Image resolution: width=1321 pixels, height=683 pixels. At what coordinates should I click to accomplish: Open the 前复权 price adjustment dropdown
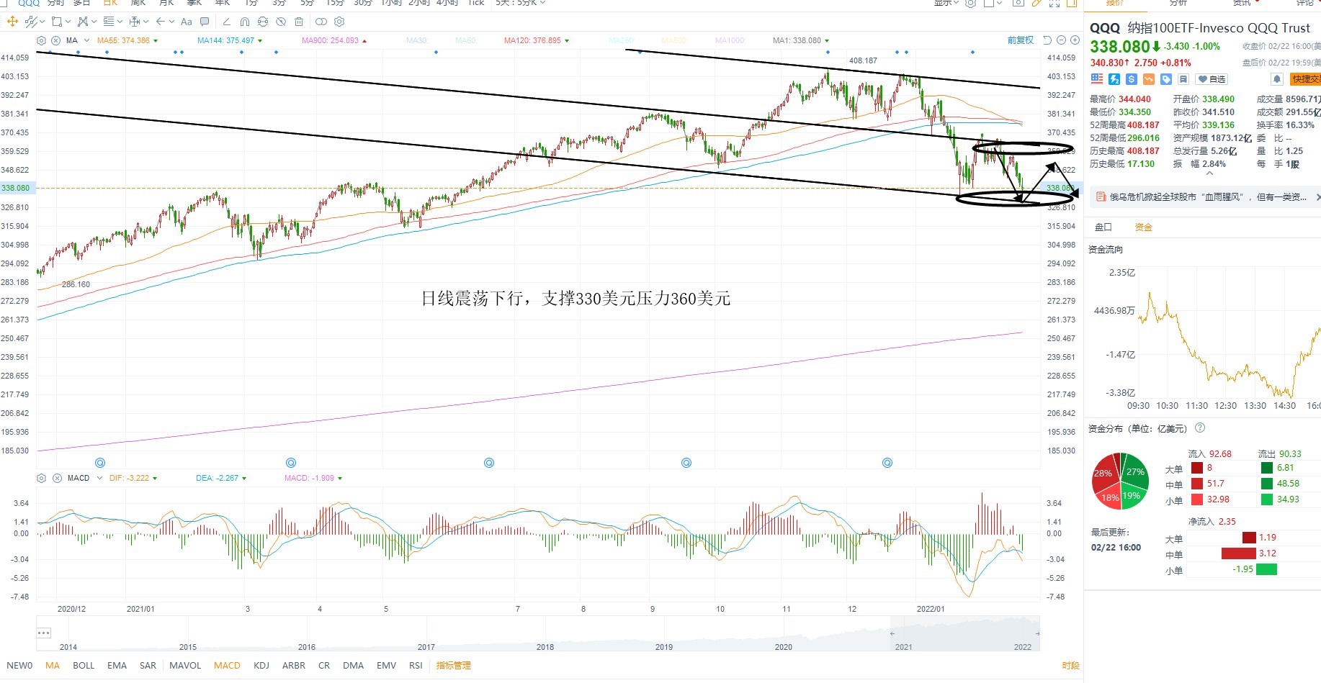pyautogui.click(x=1021, y=40)
